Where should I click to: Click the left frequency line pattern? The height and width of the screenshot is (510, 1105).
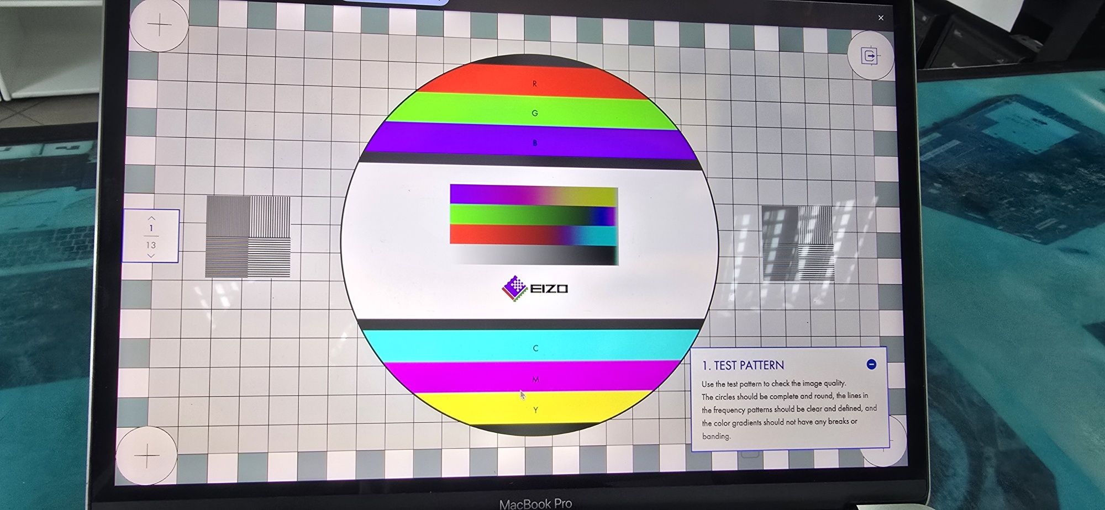pyautogui.click(x=248, y=236)
